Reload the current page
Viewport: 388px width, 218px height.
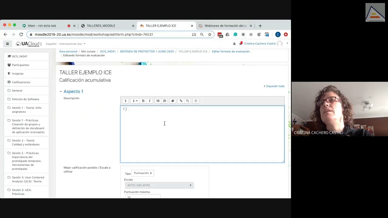tap(21, 35)
